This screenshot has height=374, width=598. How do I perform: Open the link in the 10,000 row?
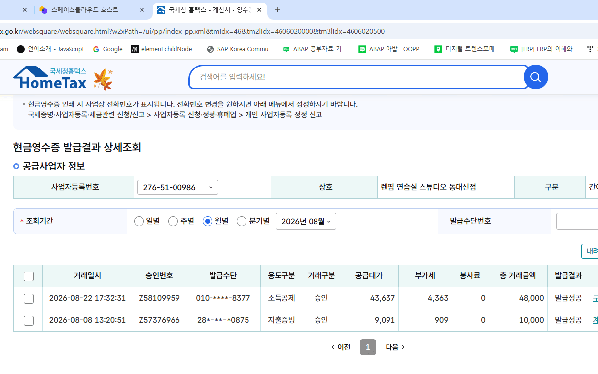[x=595, y=320]
